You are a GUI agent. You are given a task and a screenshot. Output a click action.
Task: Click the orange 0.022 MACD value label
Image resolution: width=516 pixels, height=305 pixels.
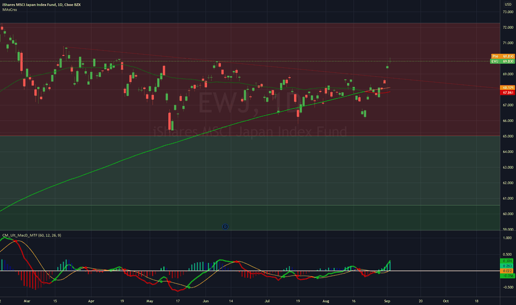[x=507, y=271]
